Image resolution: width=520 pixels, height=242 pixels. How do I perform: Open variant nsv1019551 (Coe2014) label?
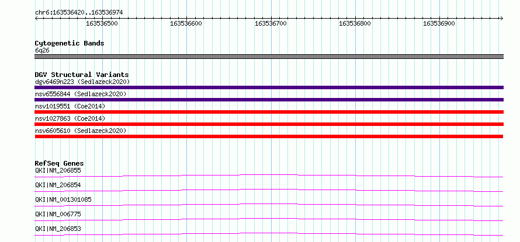[70, 106]
